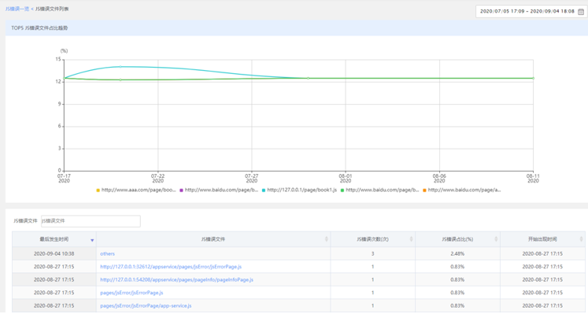588x314 pixels.
Task: Click 0.83% in the pageInfoPage.js row
Action: [x=457, y=279]
